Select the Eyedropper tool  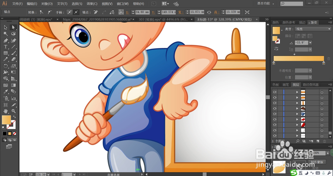pos(6,91)
